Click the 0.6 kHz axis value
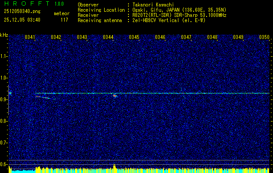The width and height of the screenshot is (273, 173). (x=3, y=164)
